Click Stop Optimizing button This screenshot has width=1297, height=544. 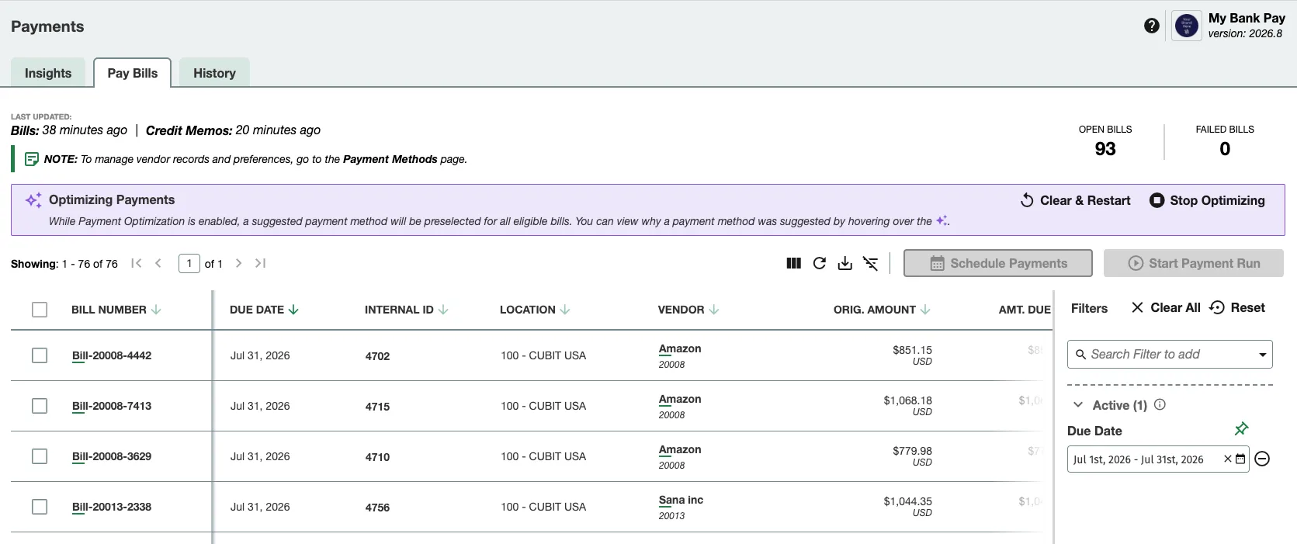(x=1207, y=200)
